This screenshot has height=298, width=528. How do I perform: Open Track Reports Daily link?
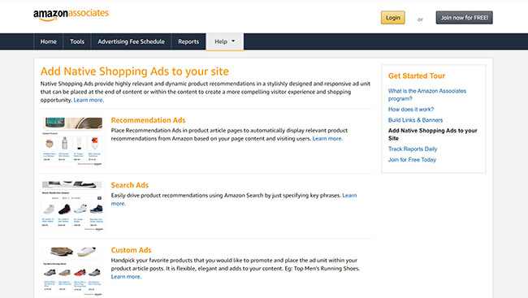coord(413,149)
